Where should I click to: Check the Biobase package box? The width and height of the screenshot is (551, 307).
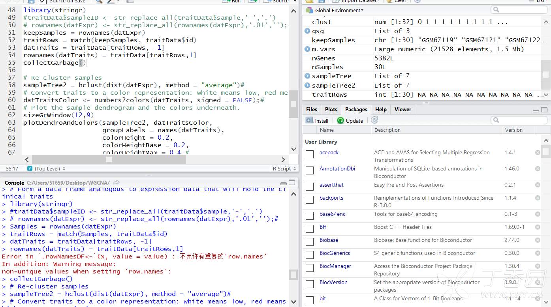(x=310, y=242)
